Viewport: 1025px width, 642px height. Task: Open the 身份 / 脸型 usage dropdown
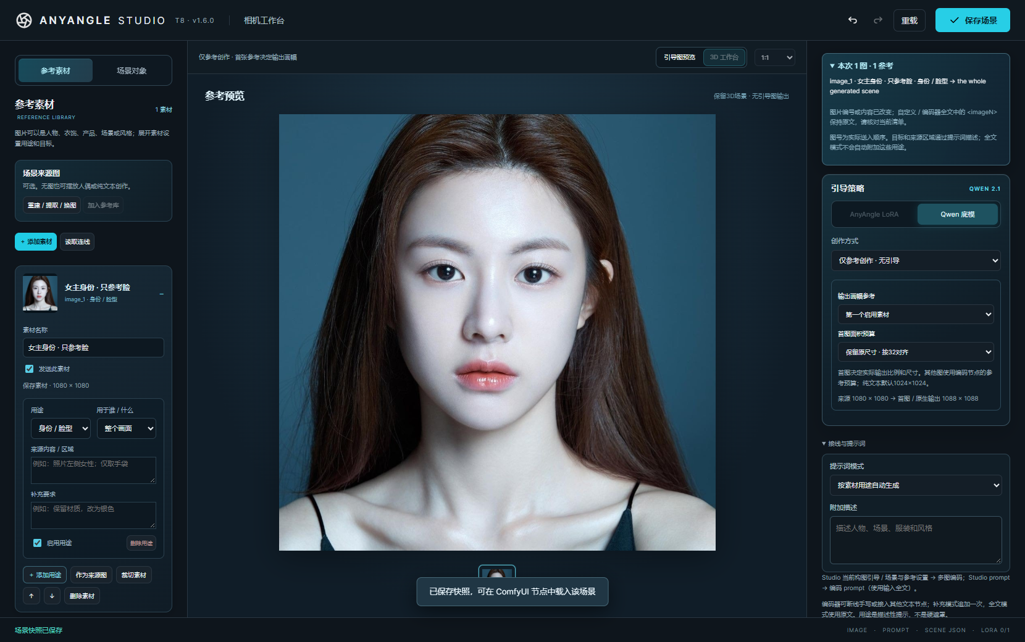(x=61, y=428)
